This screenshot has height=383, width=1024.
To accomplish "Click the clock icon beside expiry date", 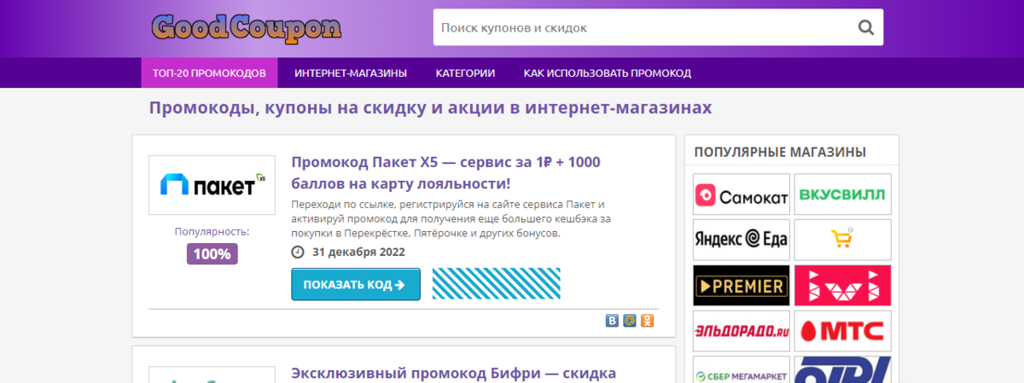I will (x=298, y=252).
